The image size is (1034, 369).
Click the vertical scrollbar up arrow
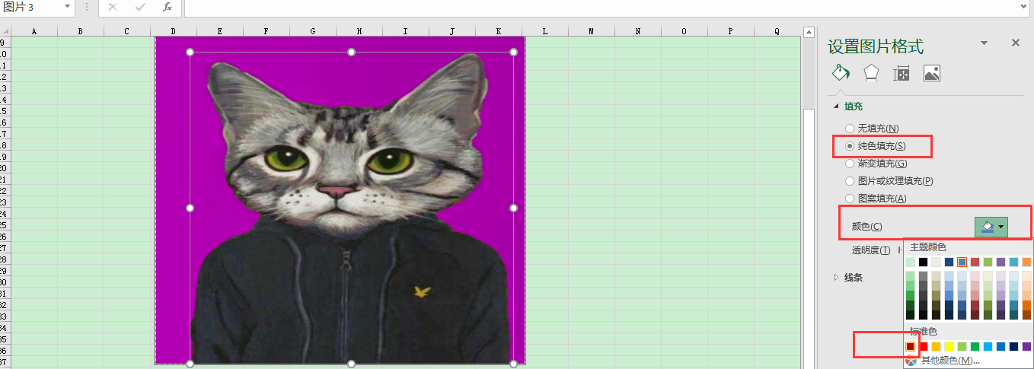[x=809, y=32]
